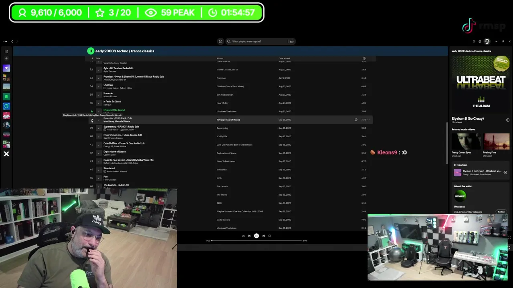
Task: Open more options for 'Beautiful - 1999 Radio Edit'
Action: coord(369,120)
